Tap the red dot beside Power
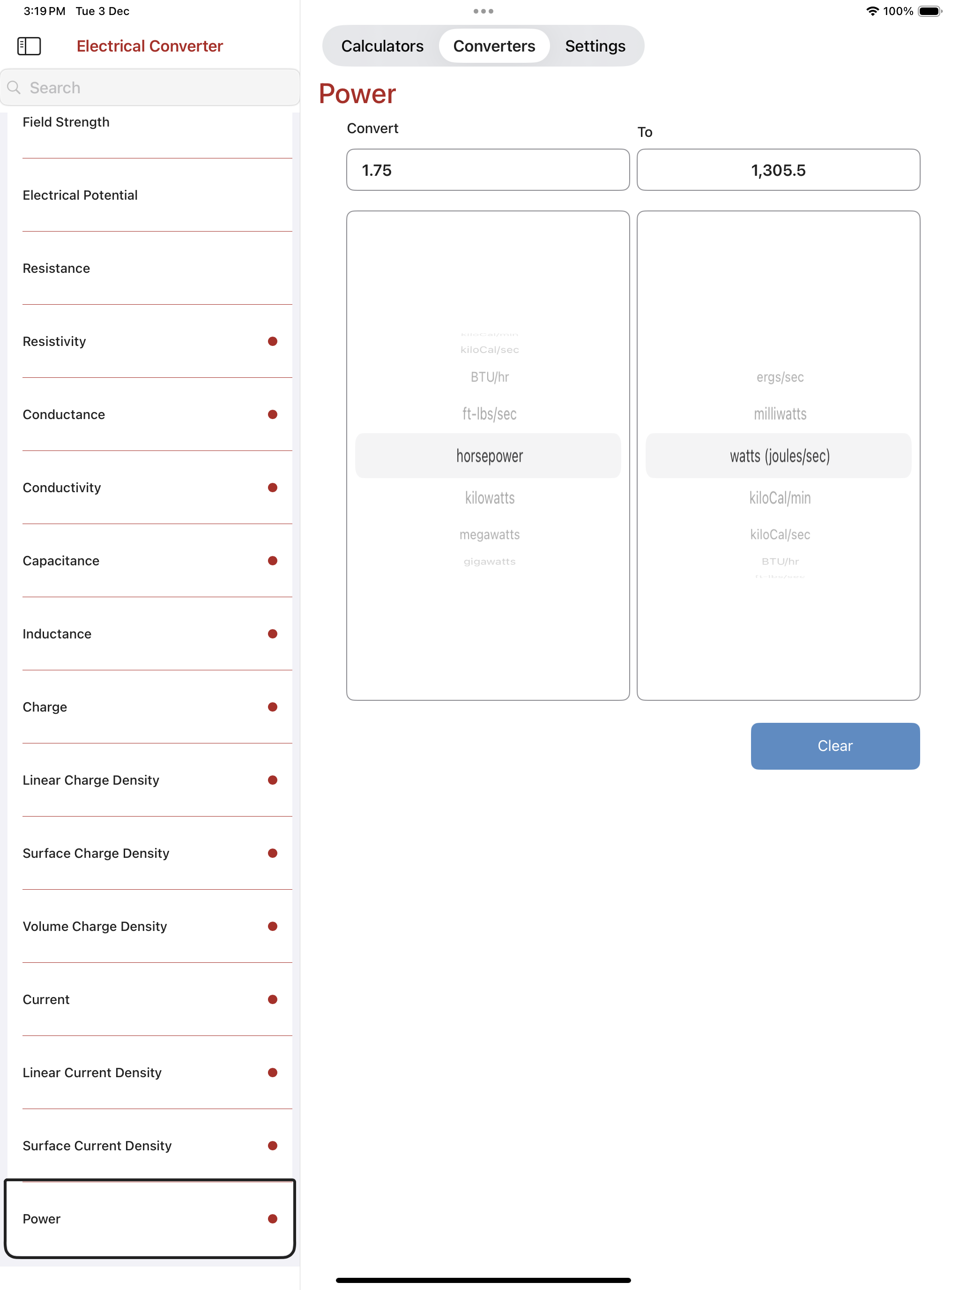This screenshot has width=967, height=1290. coord(272,1219)
